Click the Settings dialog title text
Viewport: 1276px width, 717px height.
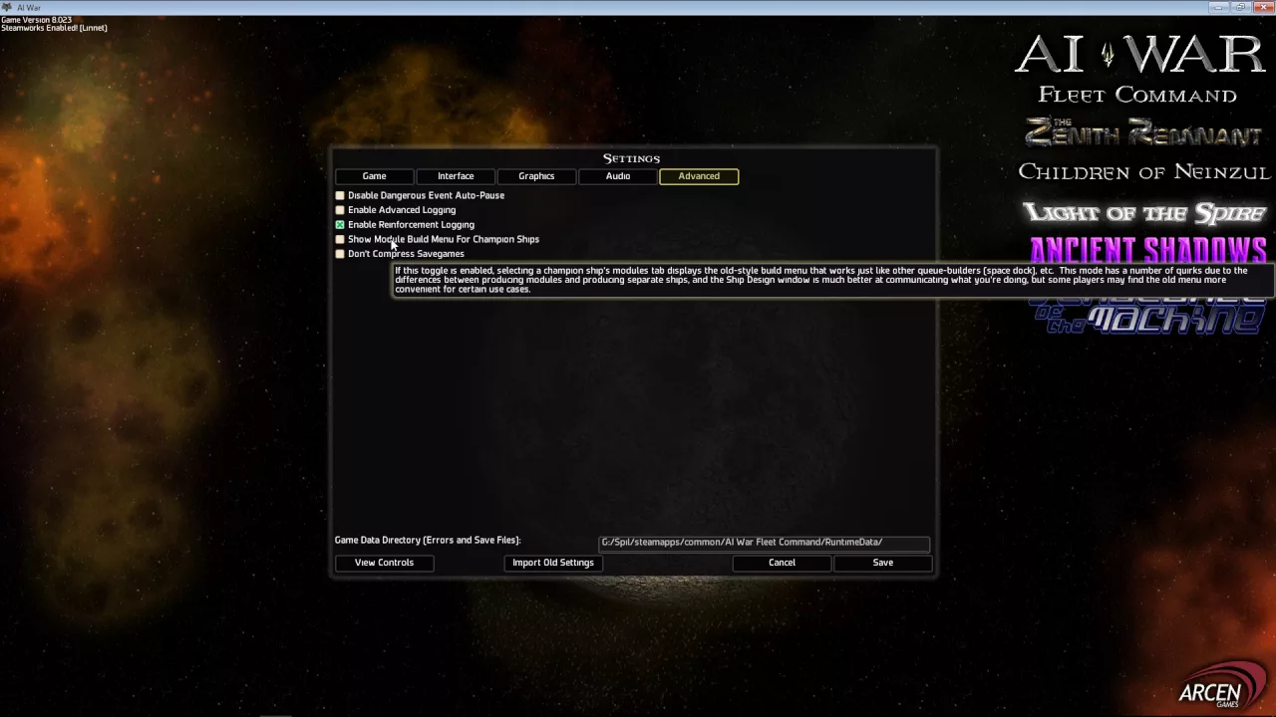631,158
